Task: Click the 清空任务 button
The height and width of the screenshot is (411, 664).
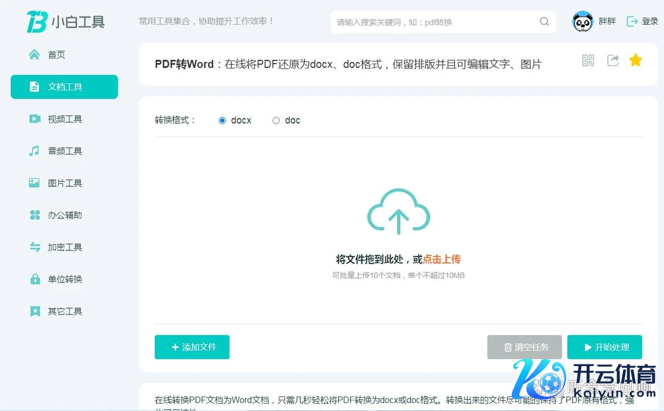Action: pos(524,347)
